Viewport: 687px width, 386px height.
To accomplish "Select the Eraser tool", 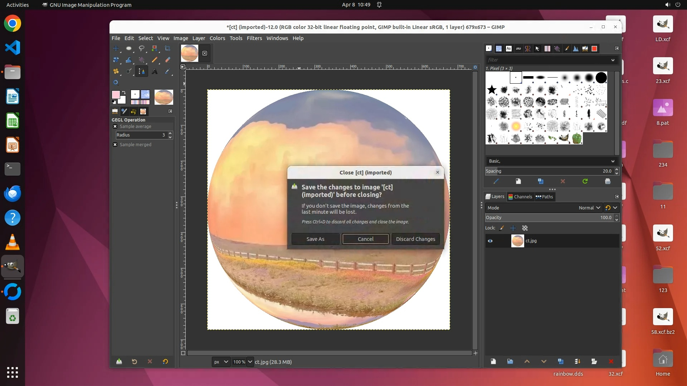I will point(167,60).
